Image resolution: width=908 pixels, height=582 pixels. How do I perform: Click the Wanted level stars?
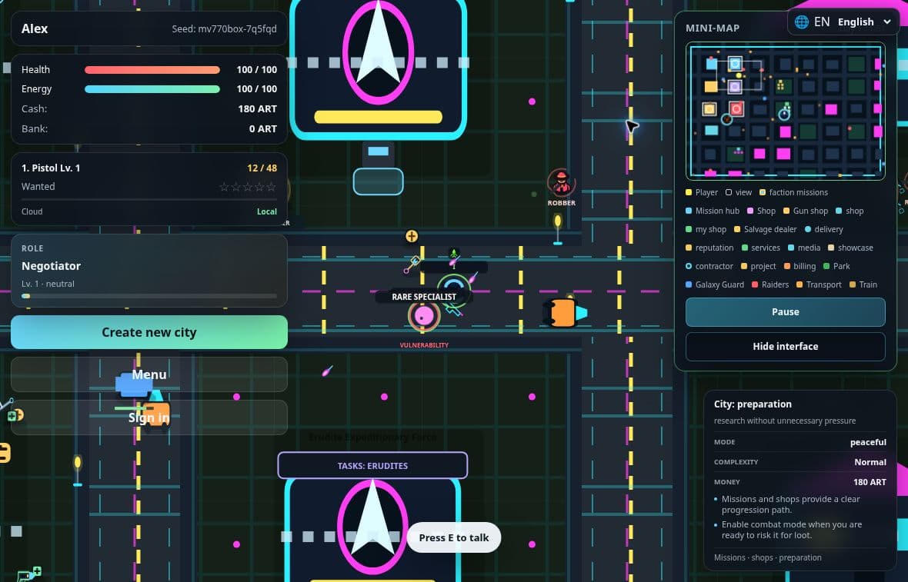[247, 187]
